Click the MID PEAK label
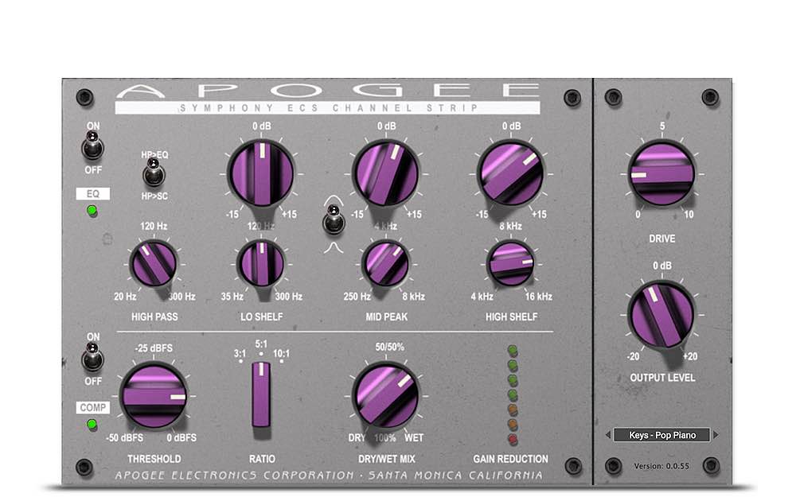The height and width of the screenshot is (497, 796). click(386, 317)
